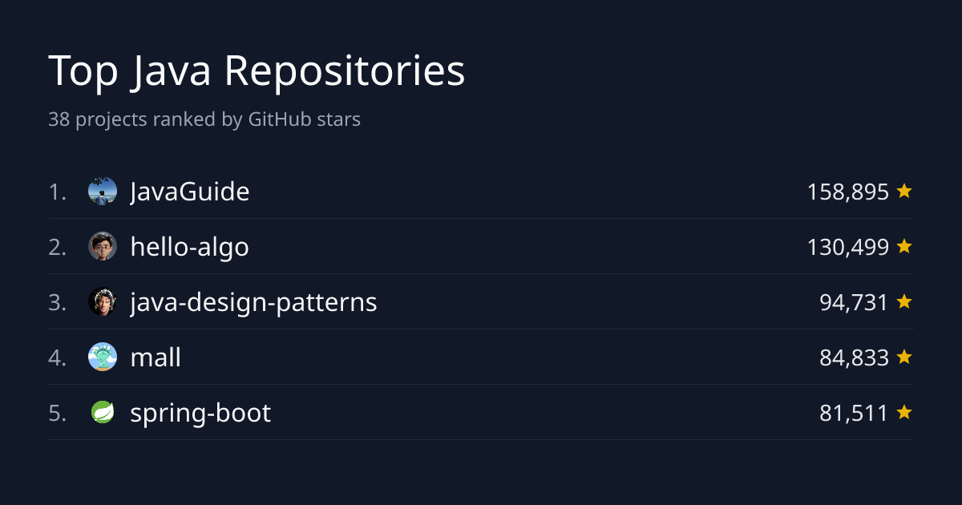Click the 81,511 star count
The width and height of the screenshot is (962, 505).
point(855,414)
